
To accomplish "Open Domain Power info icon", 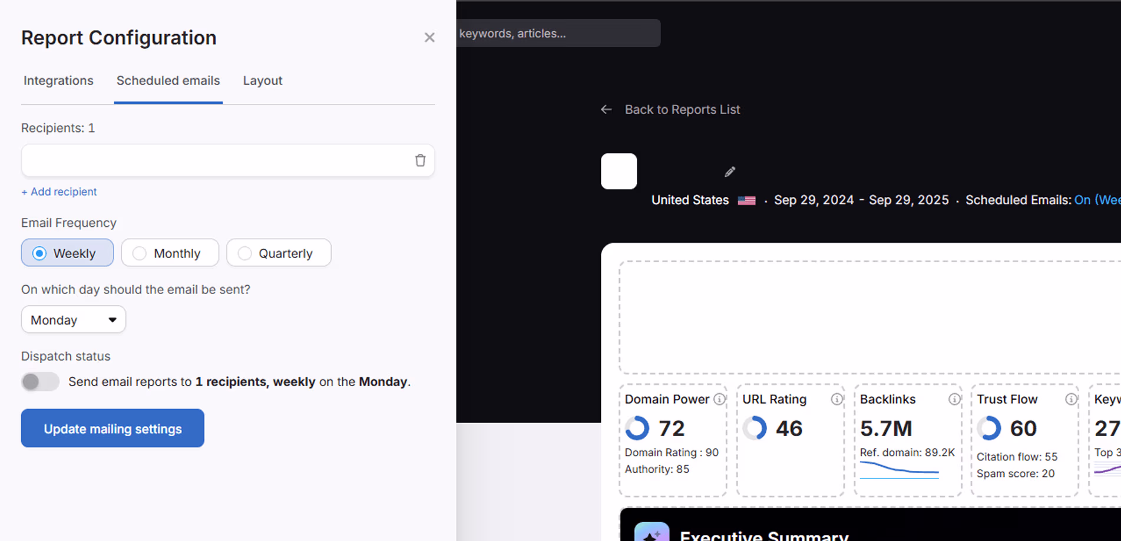I will coord(719,399).
